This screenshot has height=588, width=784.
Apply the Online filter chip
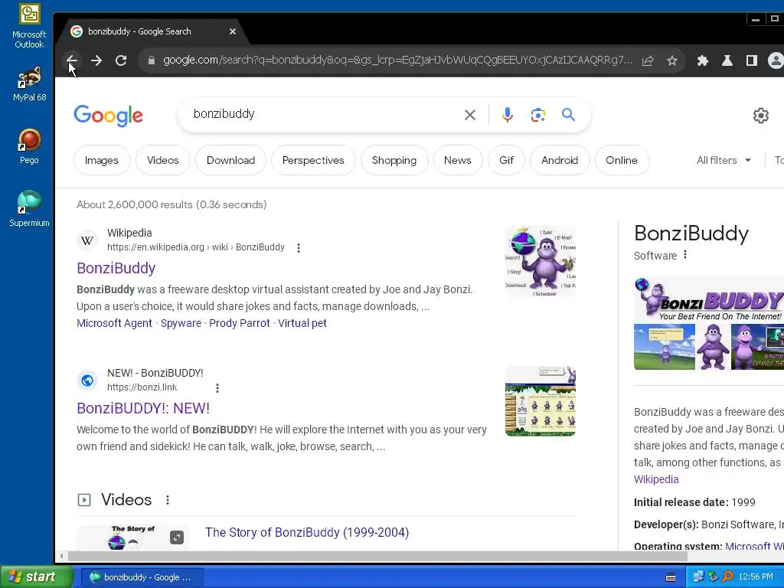pyautogui.click(x=622, y=160)
